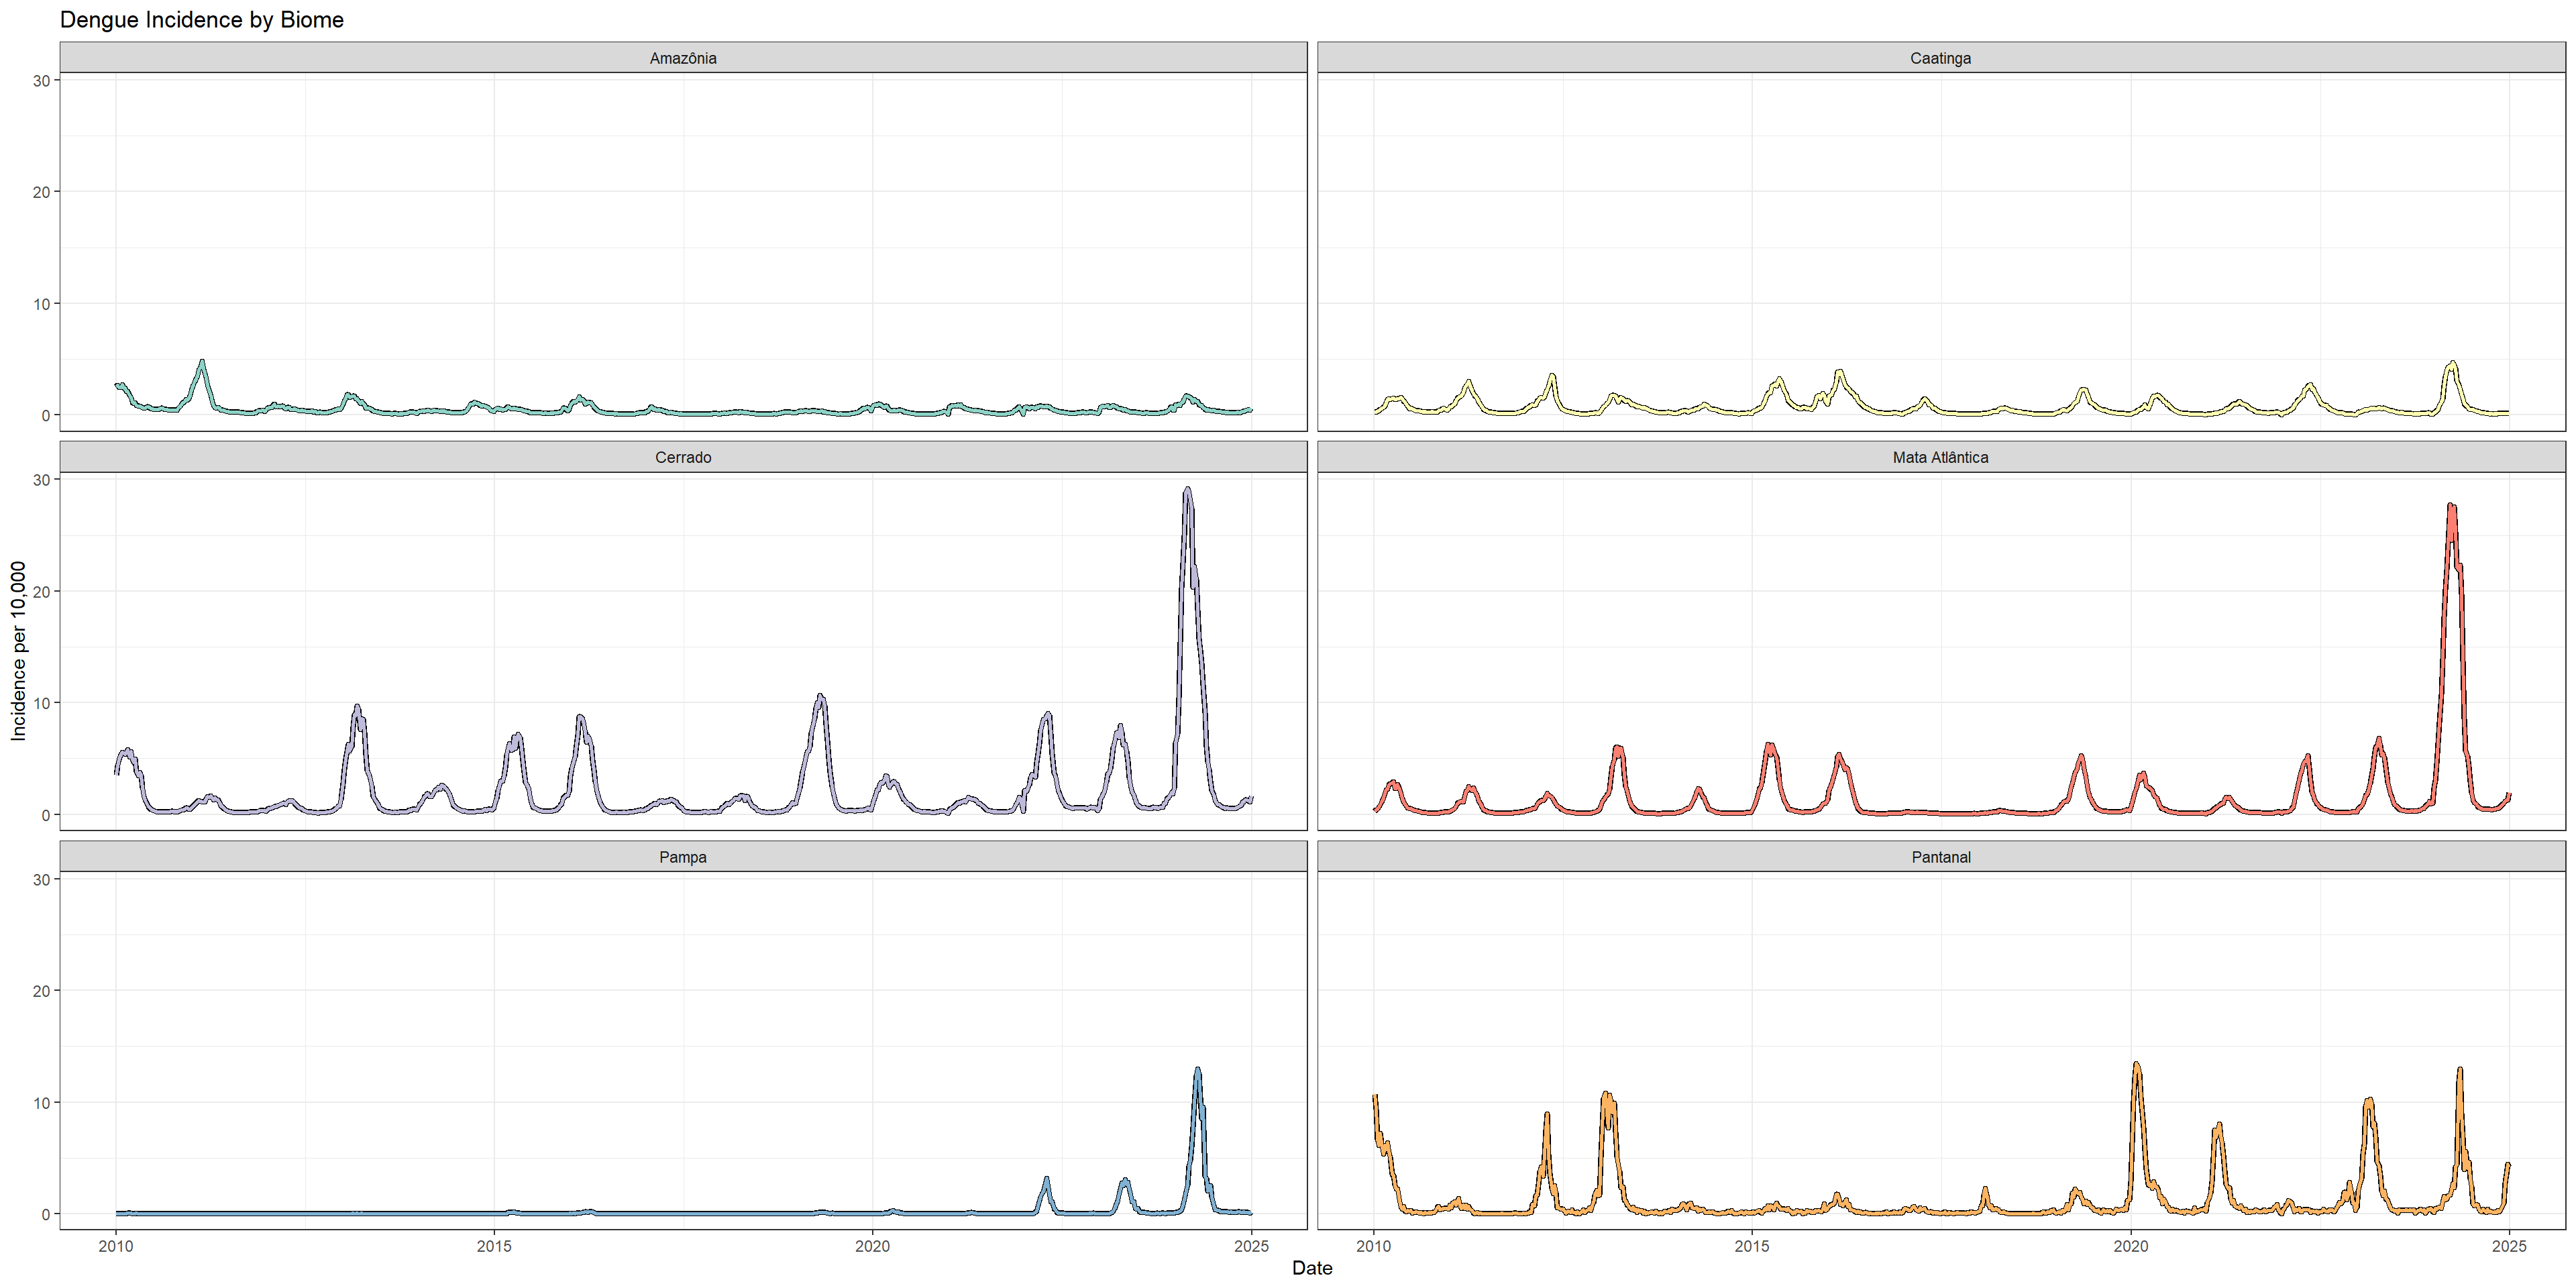This screenshot has height=1288, width=2576.
Task: Click the 2015 tick label under Pampa
Action: pyautogui.click(x=494, y=1246)
